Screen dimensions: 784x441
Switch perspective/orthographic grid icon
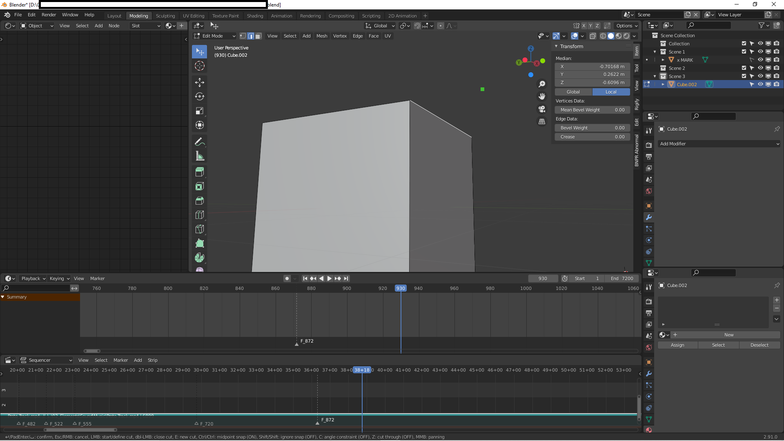(x=542, y=122)
